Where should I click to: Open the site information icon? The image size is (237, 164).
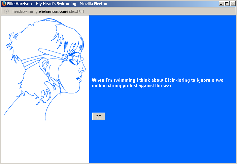(x=6, y=11)
